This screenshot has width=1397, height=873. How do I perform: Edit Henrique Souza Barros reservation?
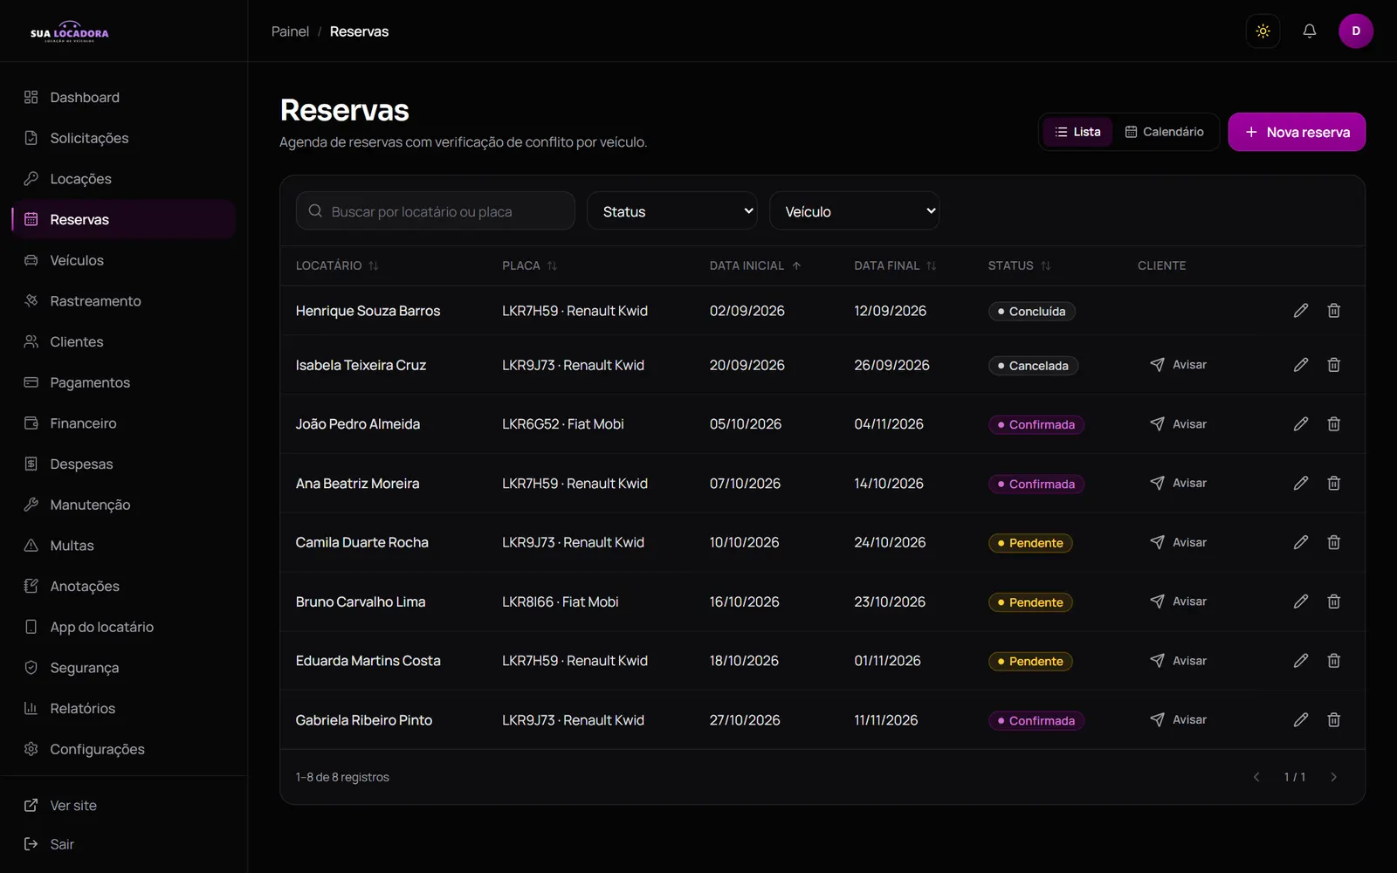pos(1301,311)
